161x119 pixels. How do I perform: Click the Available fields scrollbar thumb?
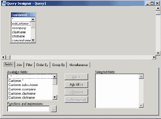click(55, 82)
